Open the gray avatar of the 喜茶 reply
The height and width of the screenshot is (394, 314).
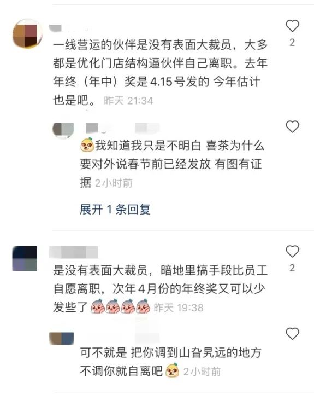[63, 130]
